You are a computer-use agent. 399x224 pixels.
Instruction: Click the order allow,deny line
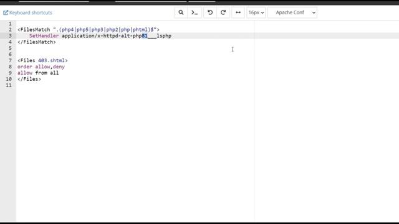click(x=41, y=67)
